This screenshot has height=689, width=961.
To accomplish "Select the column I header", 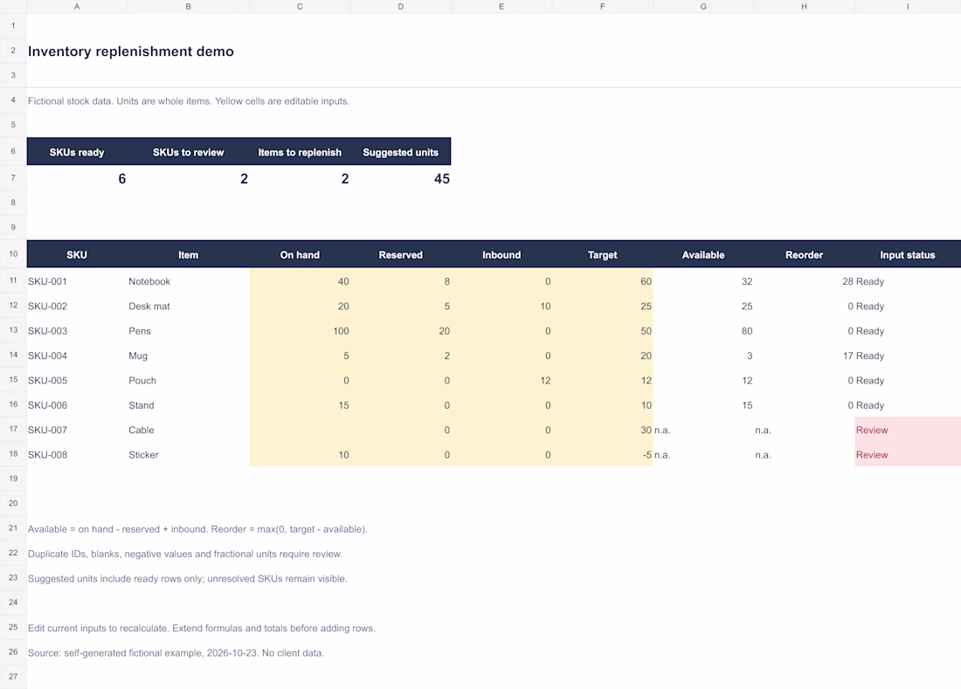I will (x=908, y=7).
